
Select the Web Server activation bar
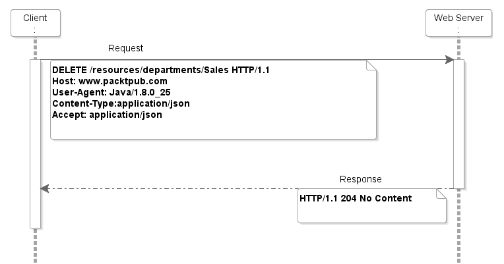[458, 124]
